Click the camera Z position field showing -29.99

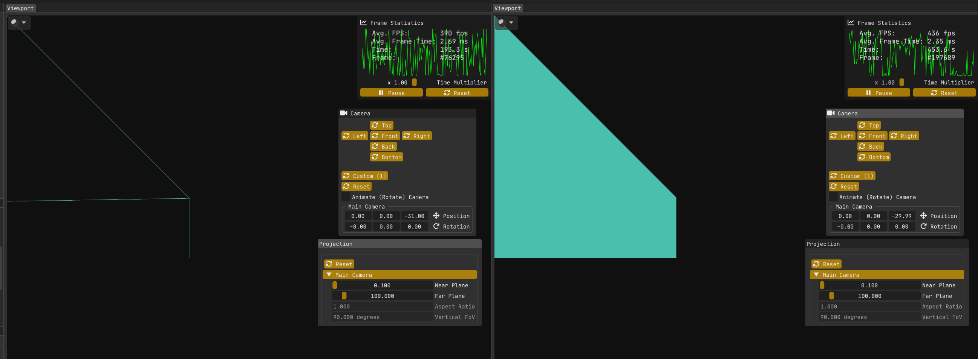coord(901,216)
